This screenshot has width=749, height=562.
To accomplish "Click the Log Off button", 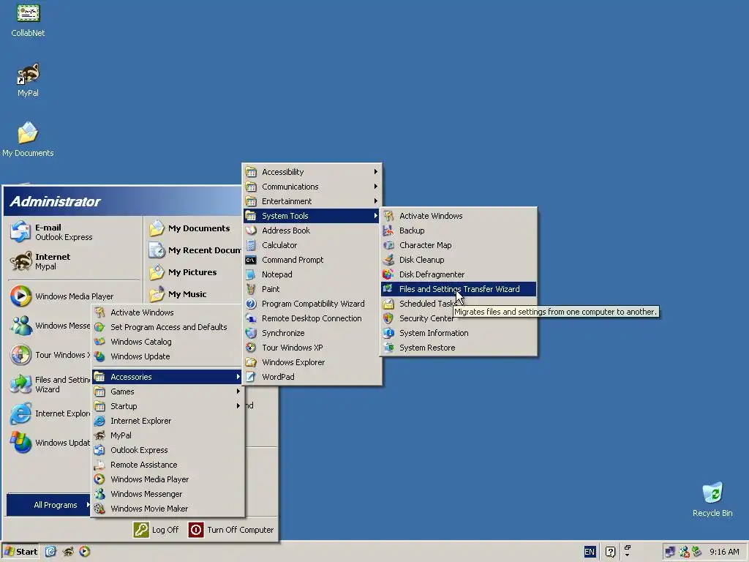I will click(x=157, y=530).
